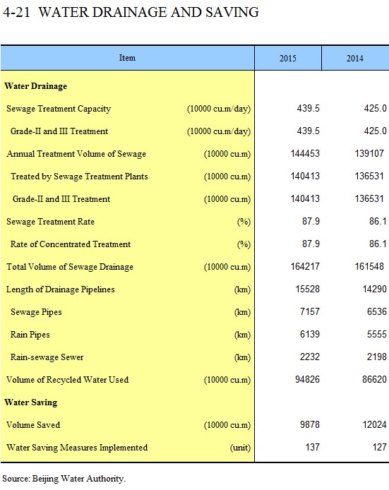
Task: Click Total Volume of Sewage Drainage label
Action: (x=70, y=267)
